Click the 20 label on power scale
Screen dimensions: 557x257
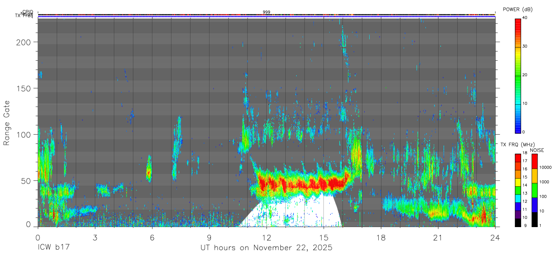pos(525,75)
